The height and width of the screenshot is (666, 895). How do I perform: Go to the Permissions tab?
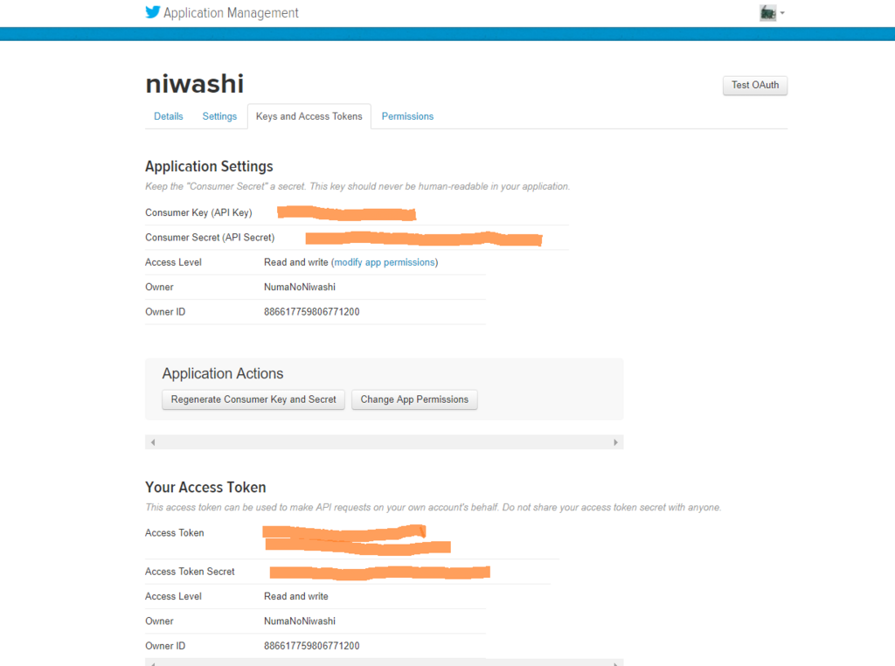tap(407, 116)
